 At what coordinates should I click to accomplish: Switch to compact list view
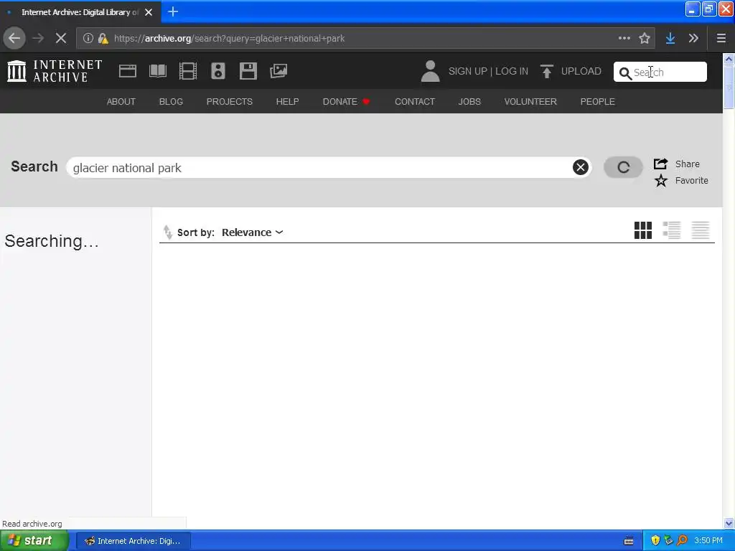[x=701, y=230]
